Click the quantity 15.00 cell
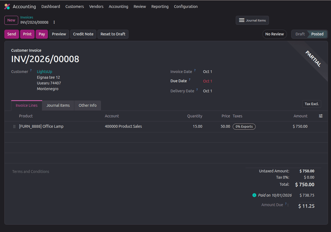The width and height of the screenshot is (331, 232). [197, 126]
